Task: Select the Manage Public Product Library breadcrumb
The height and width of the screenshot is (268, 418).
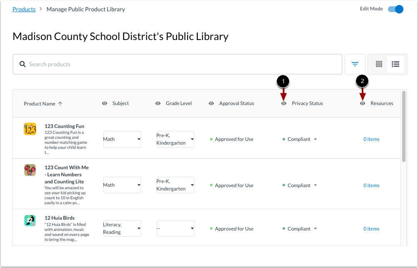Action: (x=85, y=9)
